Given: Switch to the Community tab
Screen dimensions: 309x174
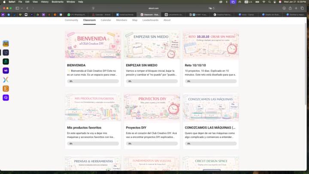Looking at the screenshot, I should (71, 20).
